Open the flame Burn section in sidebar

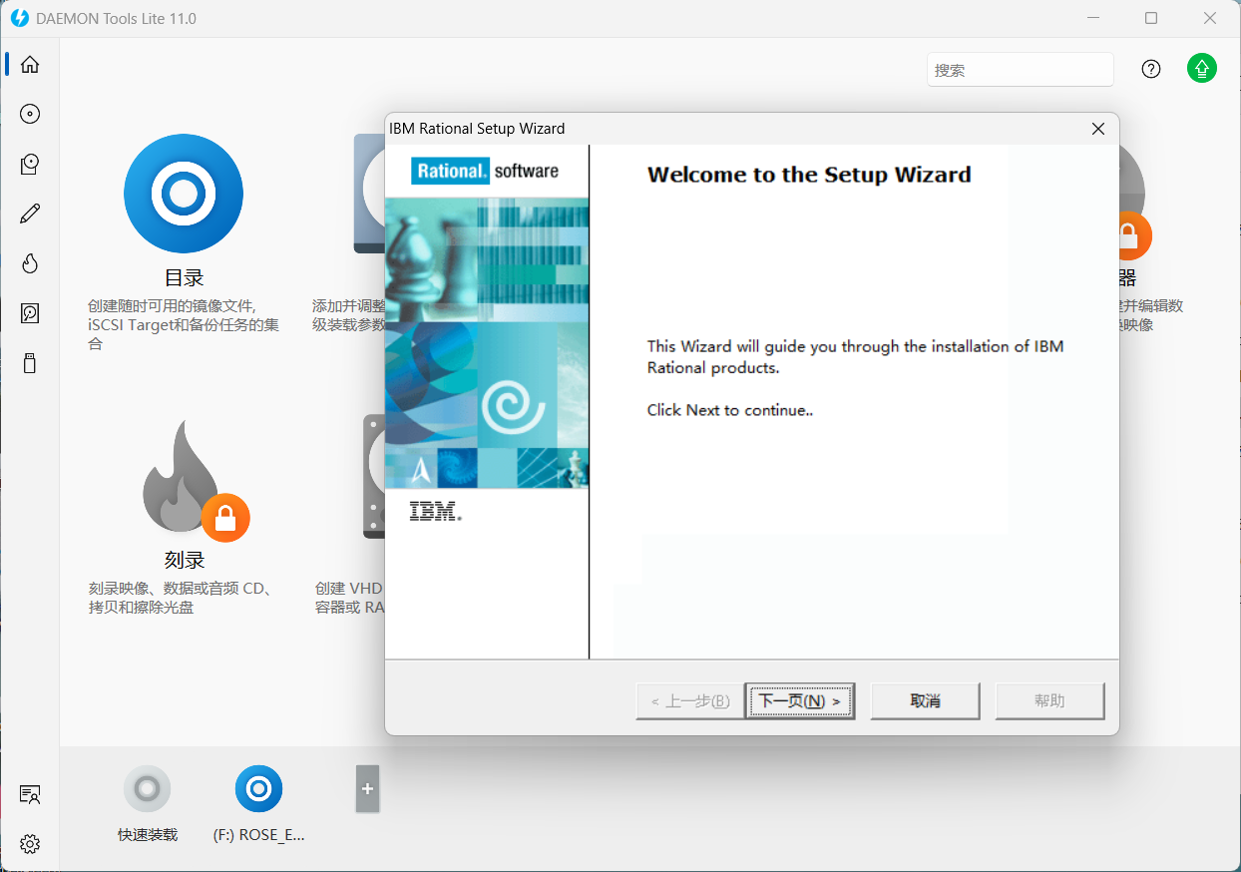(30, 263)
